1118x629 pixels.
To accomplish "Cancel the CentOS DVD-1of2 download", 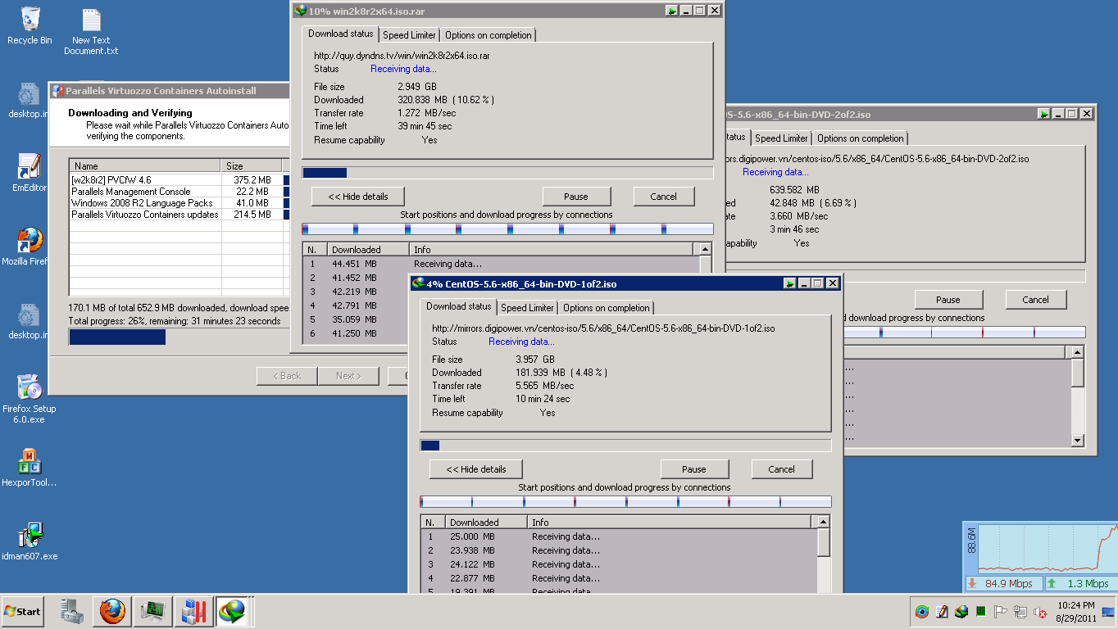I will pos(782,469).
